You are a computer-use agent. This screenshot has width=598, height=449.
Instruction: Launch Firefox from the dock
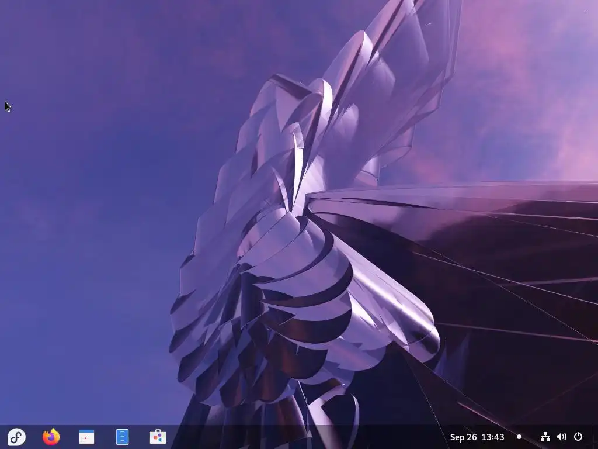(x=51, y=437)
